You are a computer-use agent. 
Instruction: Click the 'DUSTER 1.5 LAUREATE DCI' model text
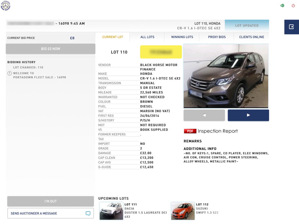tap(146, 213)
